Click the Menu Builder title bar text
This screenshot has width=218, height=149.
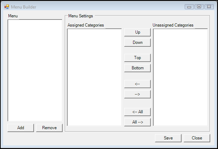click(24, 7)
